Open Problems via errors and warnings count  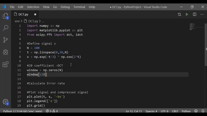pyautogui.click(x=52, y=111)
